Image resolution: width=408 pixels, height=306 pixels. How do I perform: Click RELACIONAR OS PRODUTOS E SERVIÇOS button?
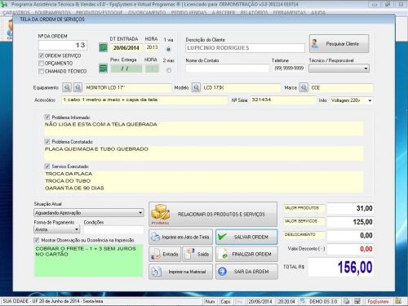click(213, 214)
